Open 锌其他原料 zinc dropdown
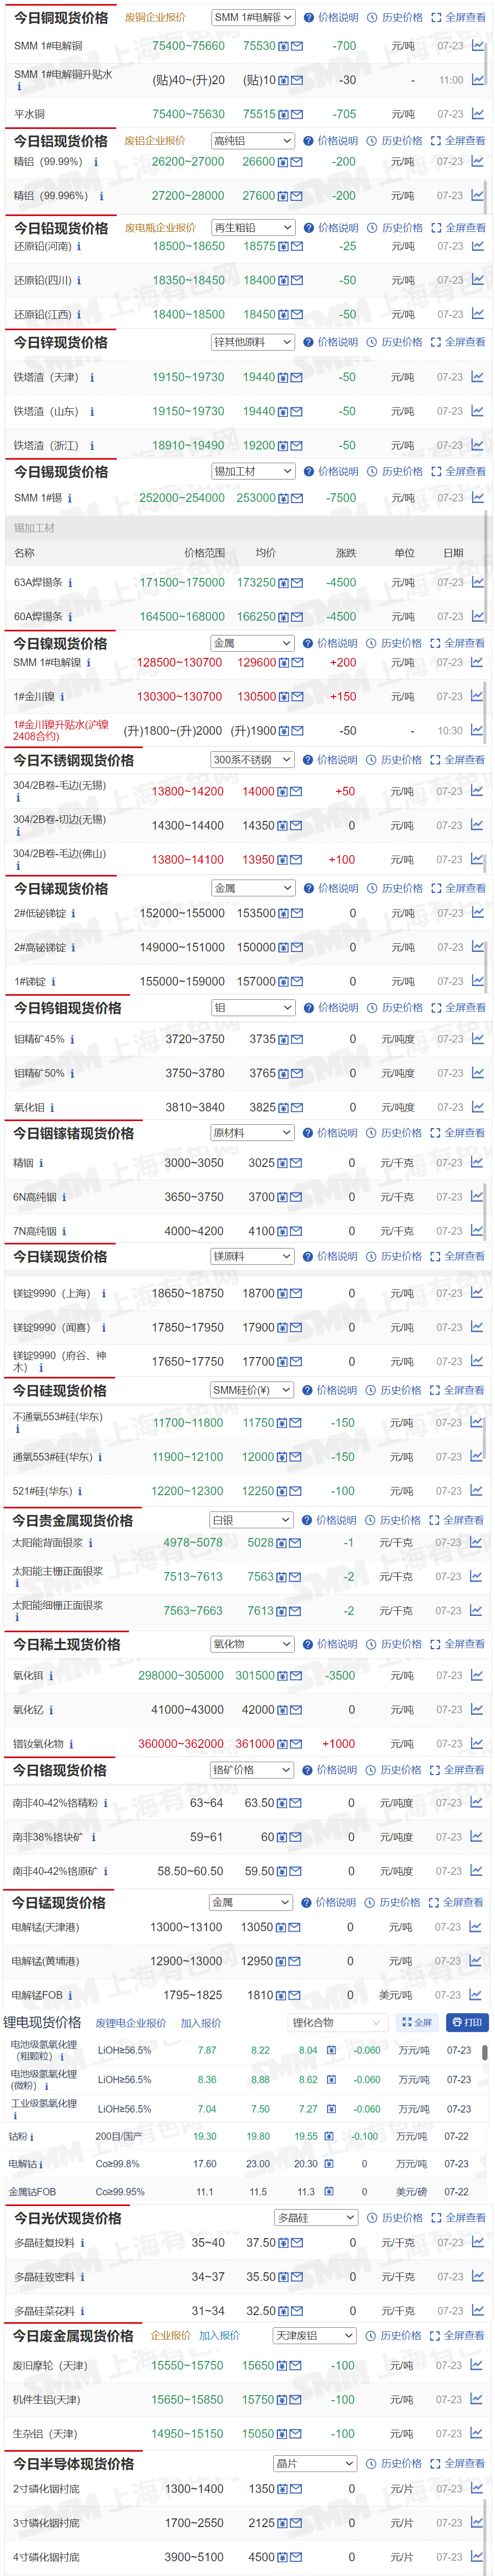This screenshot has height=2576, width=495. 253,342
